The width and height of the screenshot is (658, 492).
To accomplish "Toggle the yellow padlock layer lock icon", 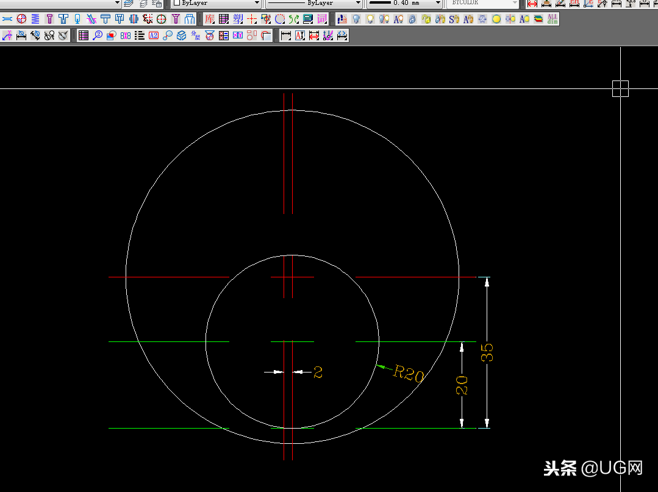I will [426, 19].
